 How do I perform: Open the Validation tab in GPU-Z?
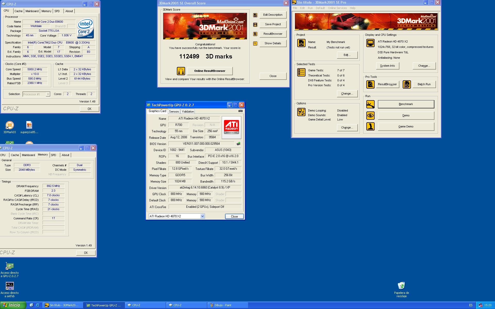188,111
